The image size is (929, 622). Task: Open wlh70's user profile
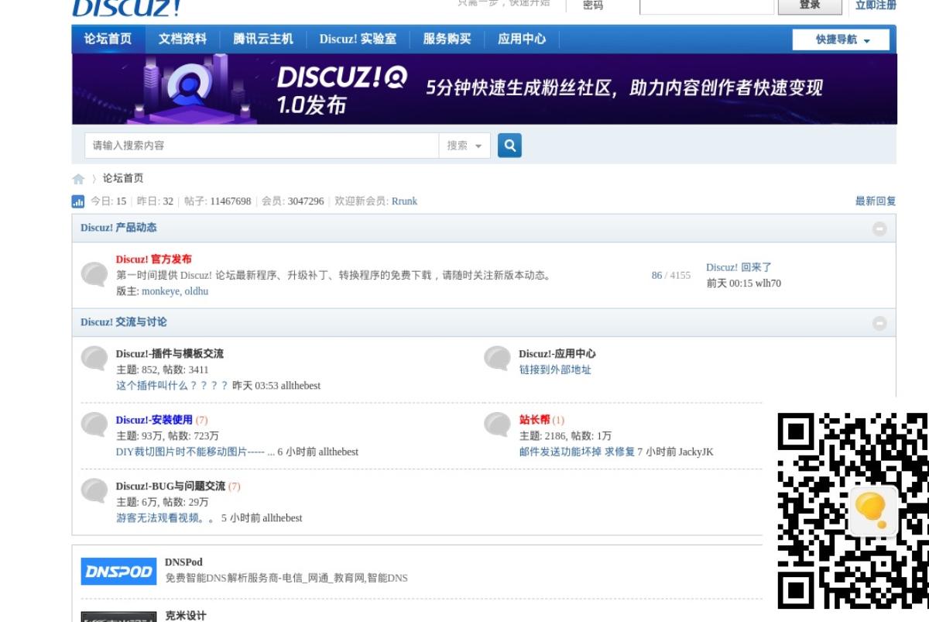click(768, 284)
